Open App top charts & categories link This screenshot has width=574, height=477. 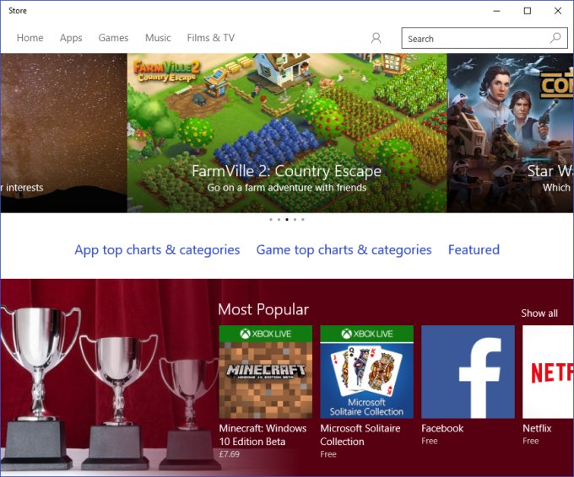(x=157, y=249)
